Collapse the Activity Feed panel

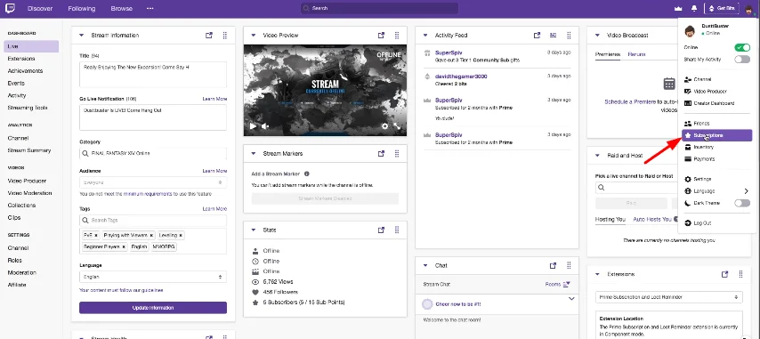tap(425, 36)
